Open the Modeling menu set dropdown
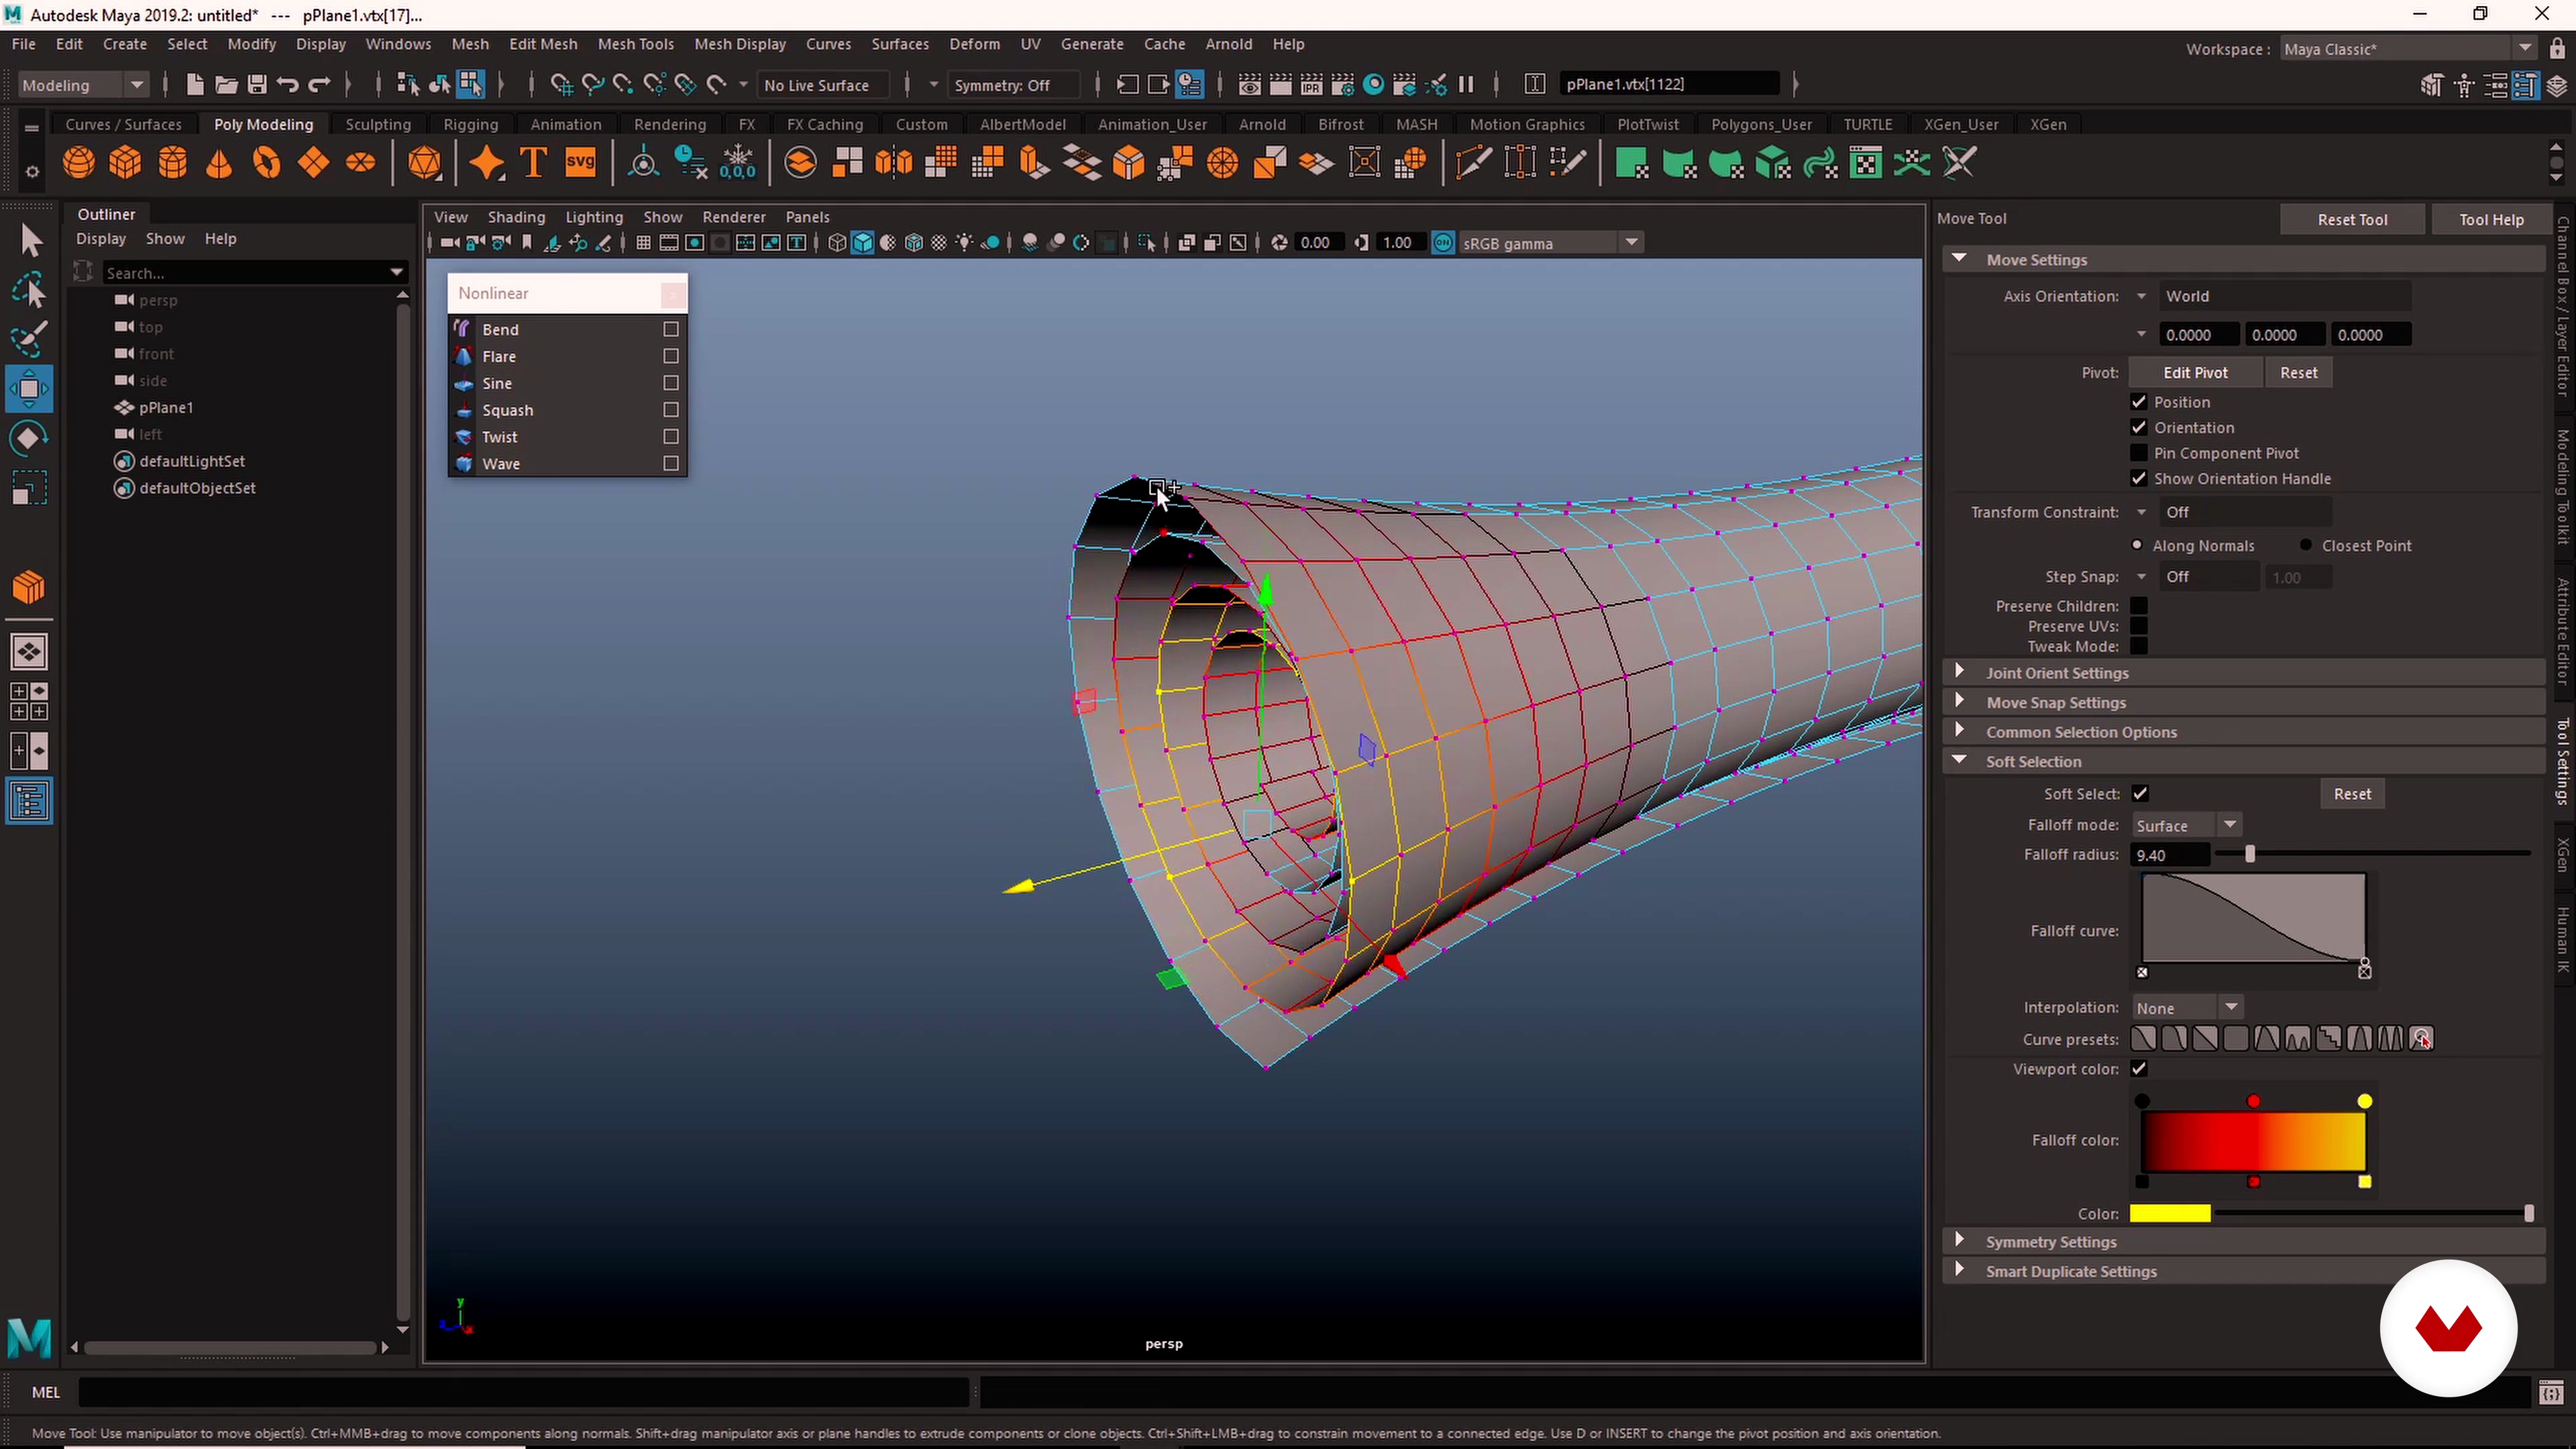 (x=84, y=85)
